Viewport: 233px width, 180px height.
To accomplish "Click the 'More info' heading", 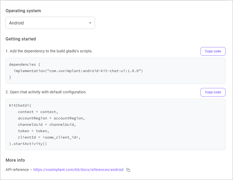I will click(15, 160).
